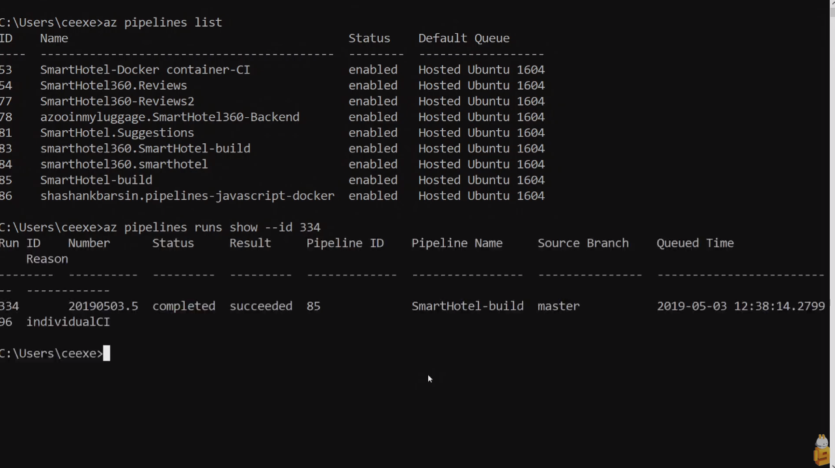Viewport: 835px width, 468px height.
Task: Click the run number 20190503.5
Action: click(103, 306)
